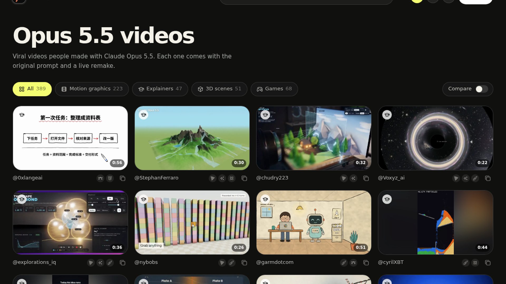Show only Explainers videos

pos(160,89)
